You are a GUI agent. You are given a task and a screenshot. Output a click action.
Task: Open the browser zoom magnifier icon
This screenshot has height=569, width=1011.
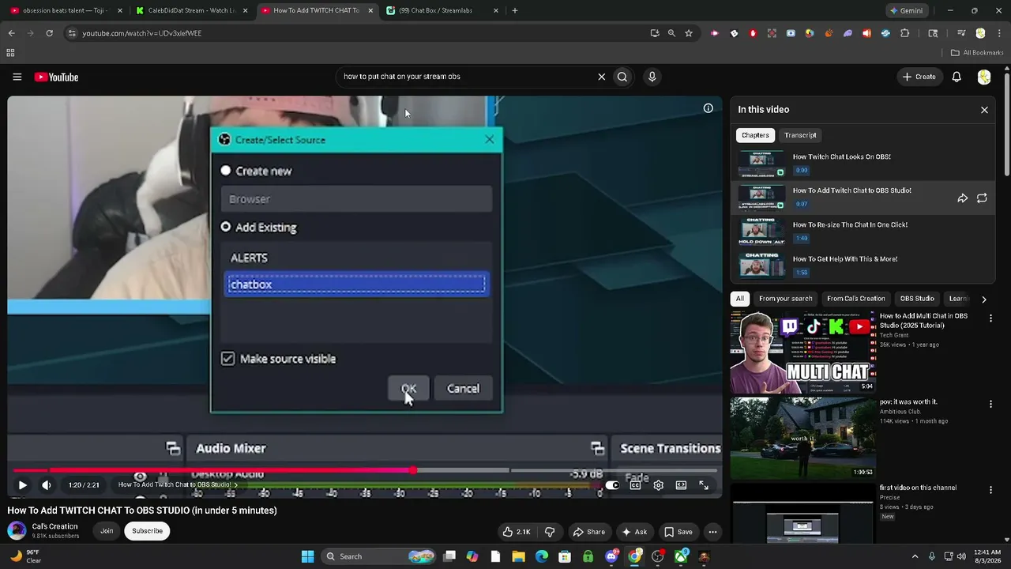[x=671, y=33]
